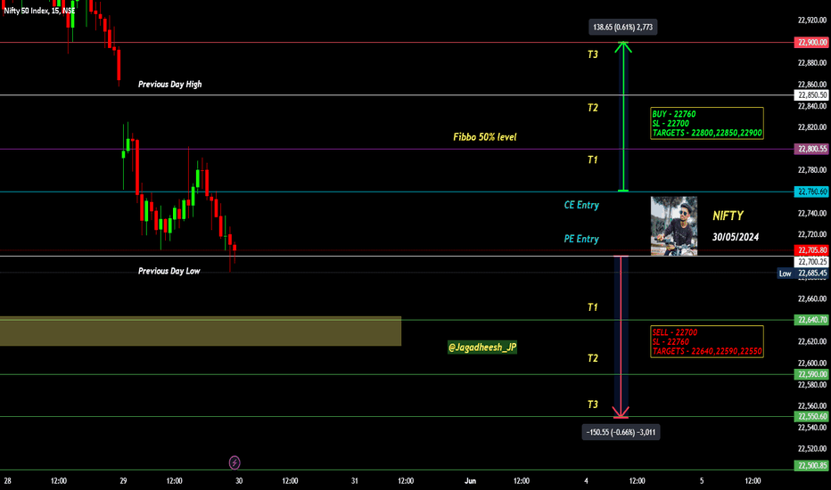This screenshot has height=490, width=831.
Task: Select T1 label just above CE Entry
Action: [593, 160]
